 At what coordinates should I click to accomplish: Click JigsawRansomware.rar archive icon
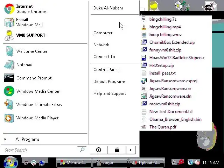(144, 89)
